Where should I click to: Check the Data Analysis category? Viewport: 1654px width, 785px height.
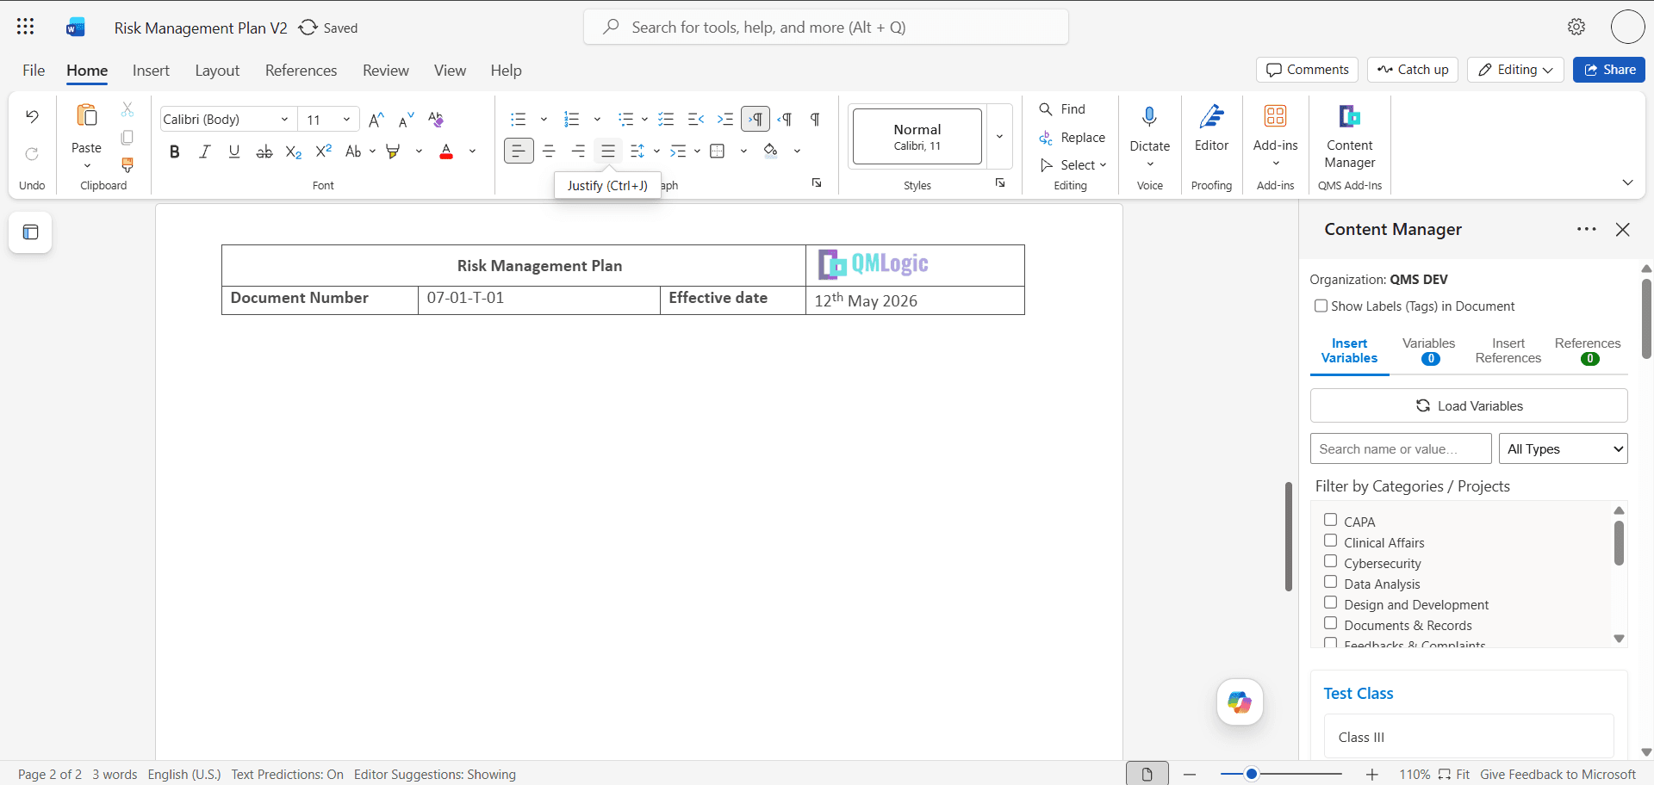coord(1331,582)
